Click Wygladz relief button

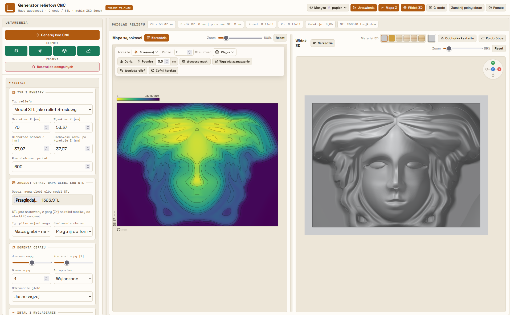pos(132,71)
